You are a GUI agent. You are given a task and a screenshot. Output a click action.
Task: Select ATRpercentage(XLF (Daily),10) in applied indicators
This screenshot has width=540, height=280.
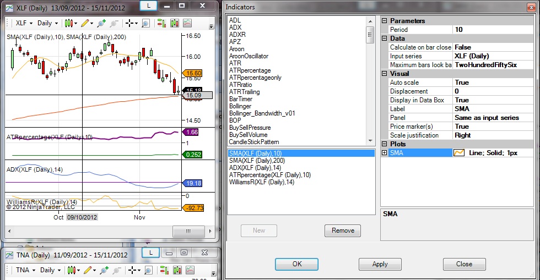(x=269, y=175)
